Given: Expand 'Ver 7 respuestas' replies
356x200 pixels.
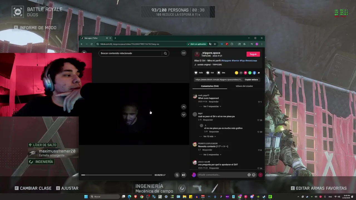Looking at the screenshot, I should [212, 106].
